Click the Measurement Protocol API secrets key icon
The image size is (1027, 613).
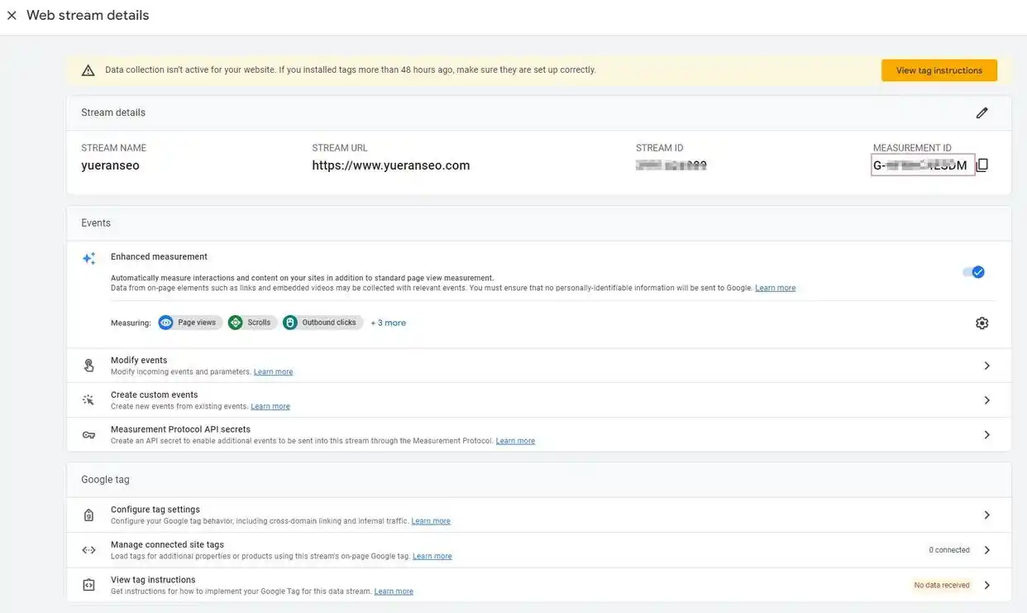(x=88, y=435)
